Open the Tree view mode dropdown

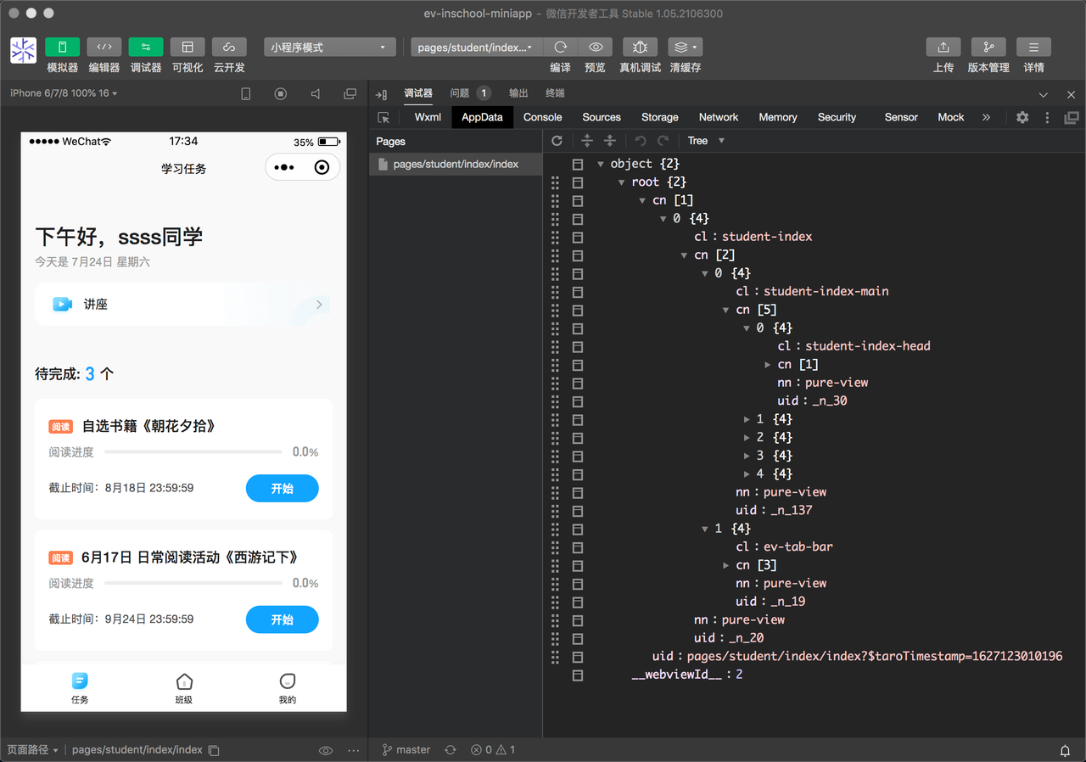pyautogui.click(x=706, y=141)
